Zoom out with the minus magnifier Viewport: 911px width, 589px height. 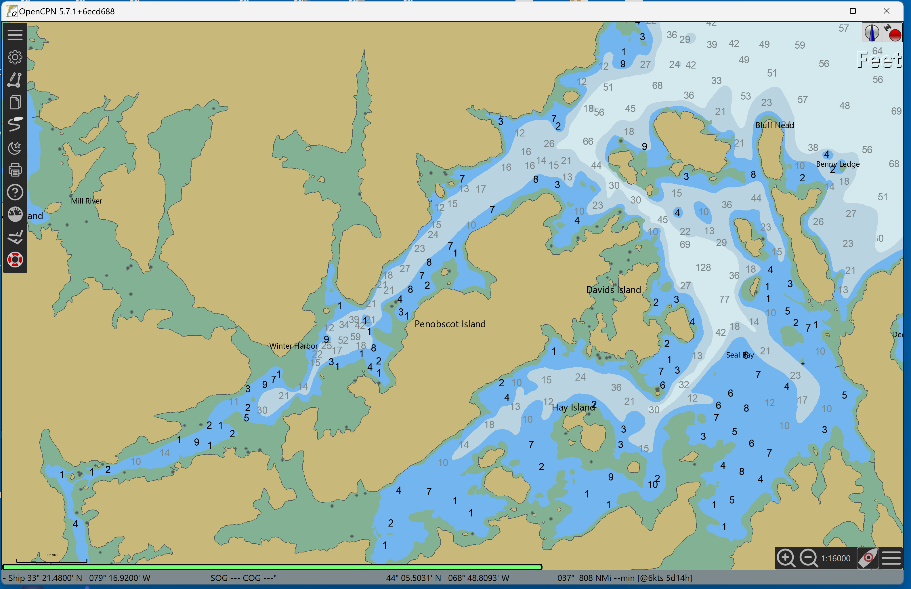click(808, 558)
